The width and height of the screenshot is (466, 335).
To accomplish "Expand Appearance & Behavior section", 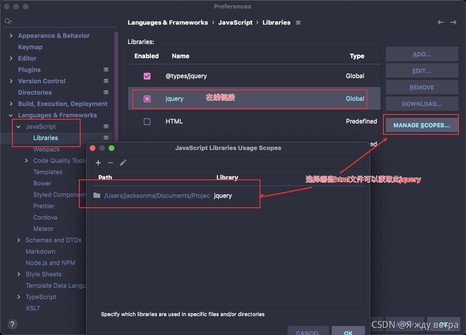I will pyautogui.click(x=11, y=35).
